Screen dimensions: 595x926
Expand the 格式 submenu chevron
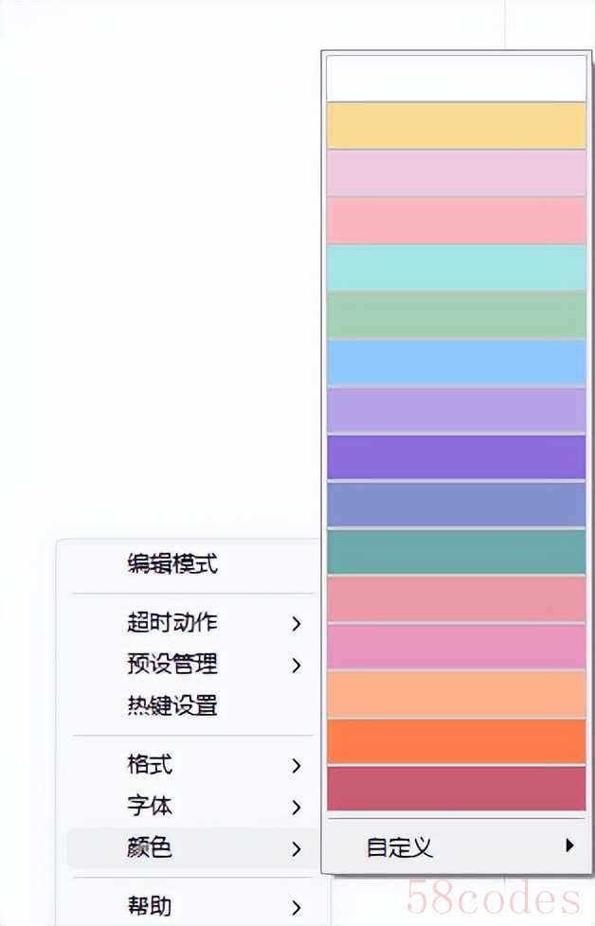[297, 765]
